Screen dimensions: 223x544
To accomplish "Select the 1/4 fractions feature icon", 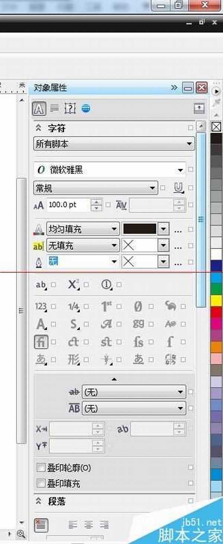I will (x=73, y=306).
